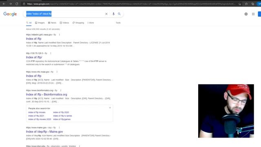Focus the Google search input field
Screen dimensions: 261x147
coord(65,14)
